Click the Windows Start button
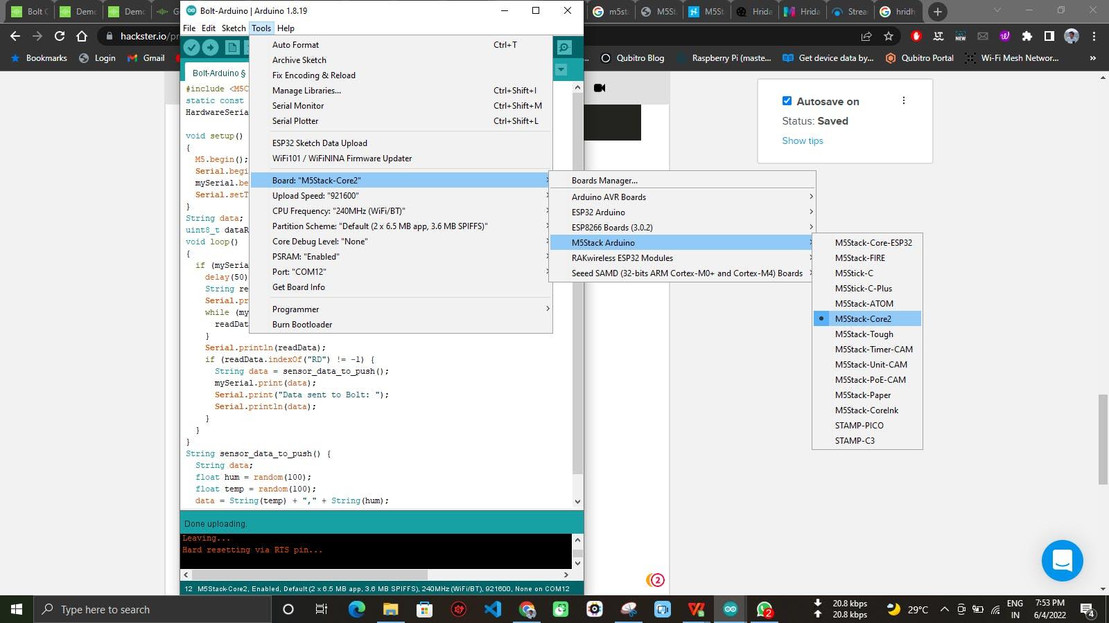 (x=17, y=609)
